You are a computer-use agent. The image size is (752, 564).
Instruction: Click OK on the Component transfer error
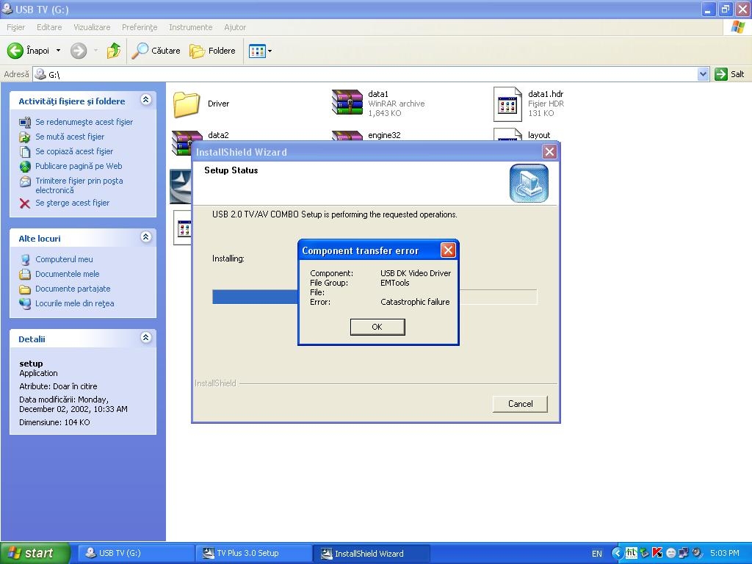point(377,327)
